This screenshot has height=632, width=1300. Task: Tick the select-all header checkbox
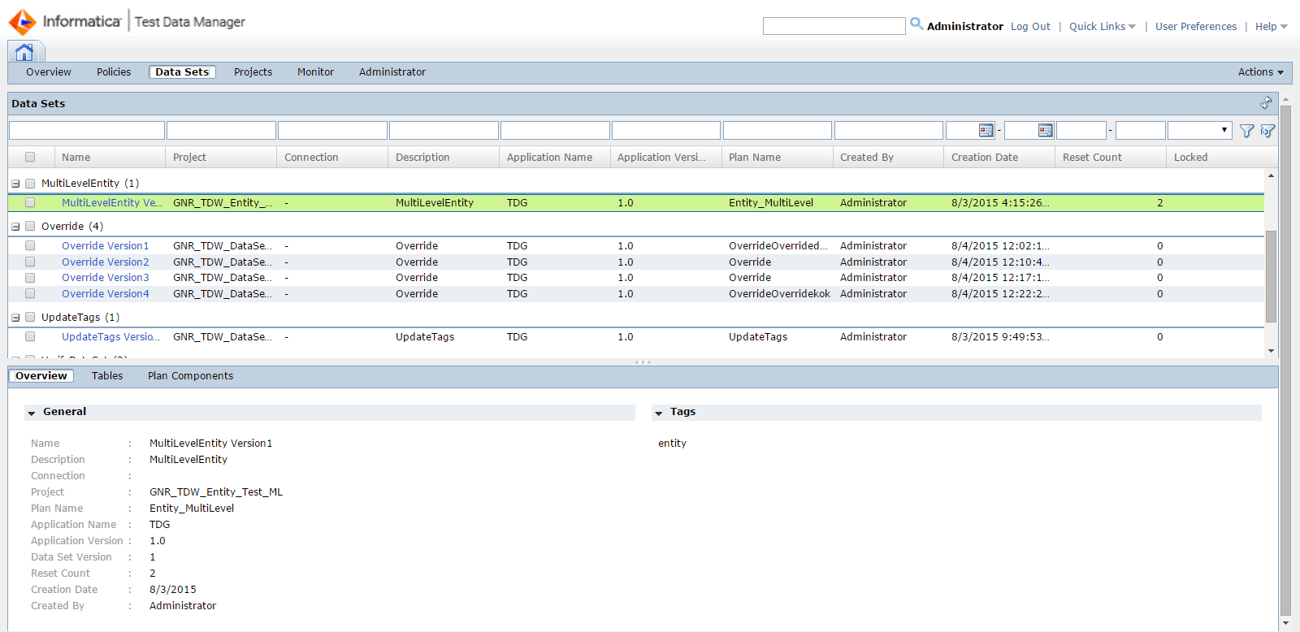[30, 158]
